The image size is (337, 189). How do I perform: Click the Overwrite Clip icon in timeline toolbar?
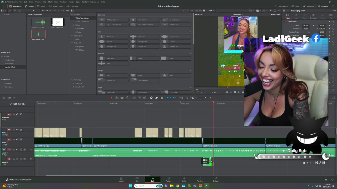[x=139, y=98]
